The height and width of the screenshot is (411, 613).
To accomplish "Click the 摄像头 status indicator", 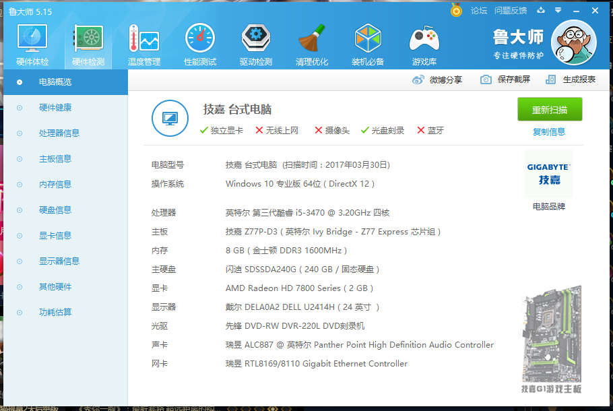I will click(x=332, y=131).
